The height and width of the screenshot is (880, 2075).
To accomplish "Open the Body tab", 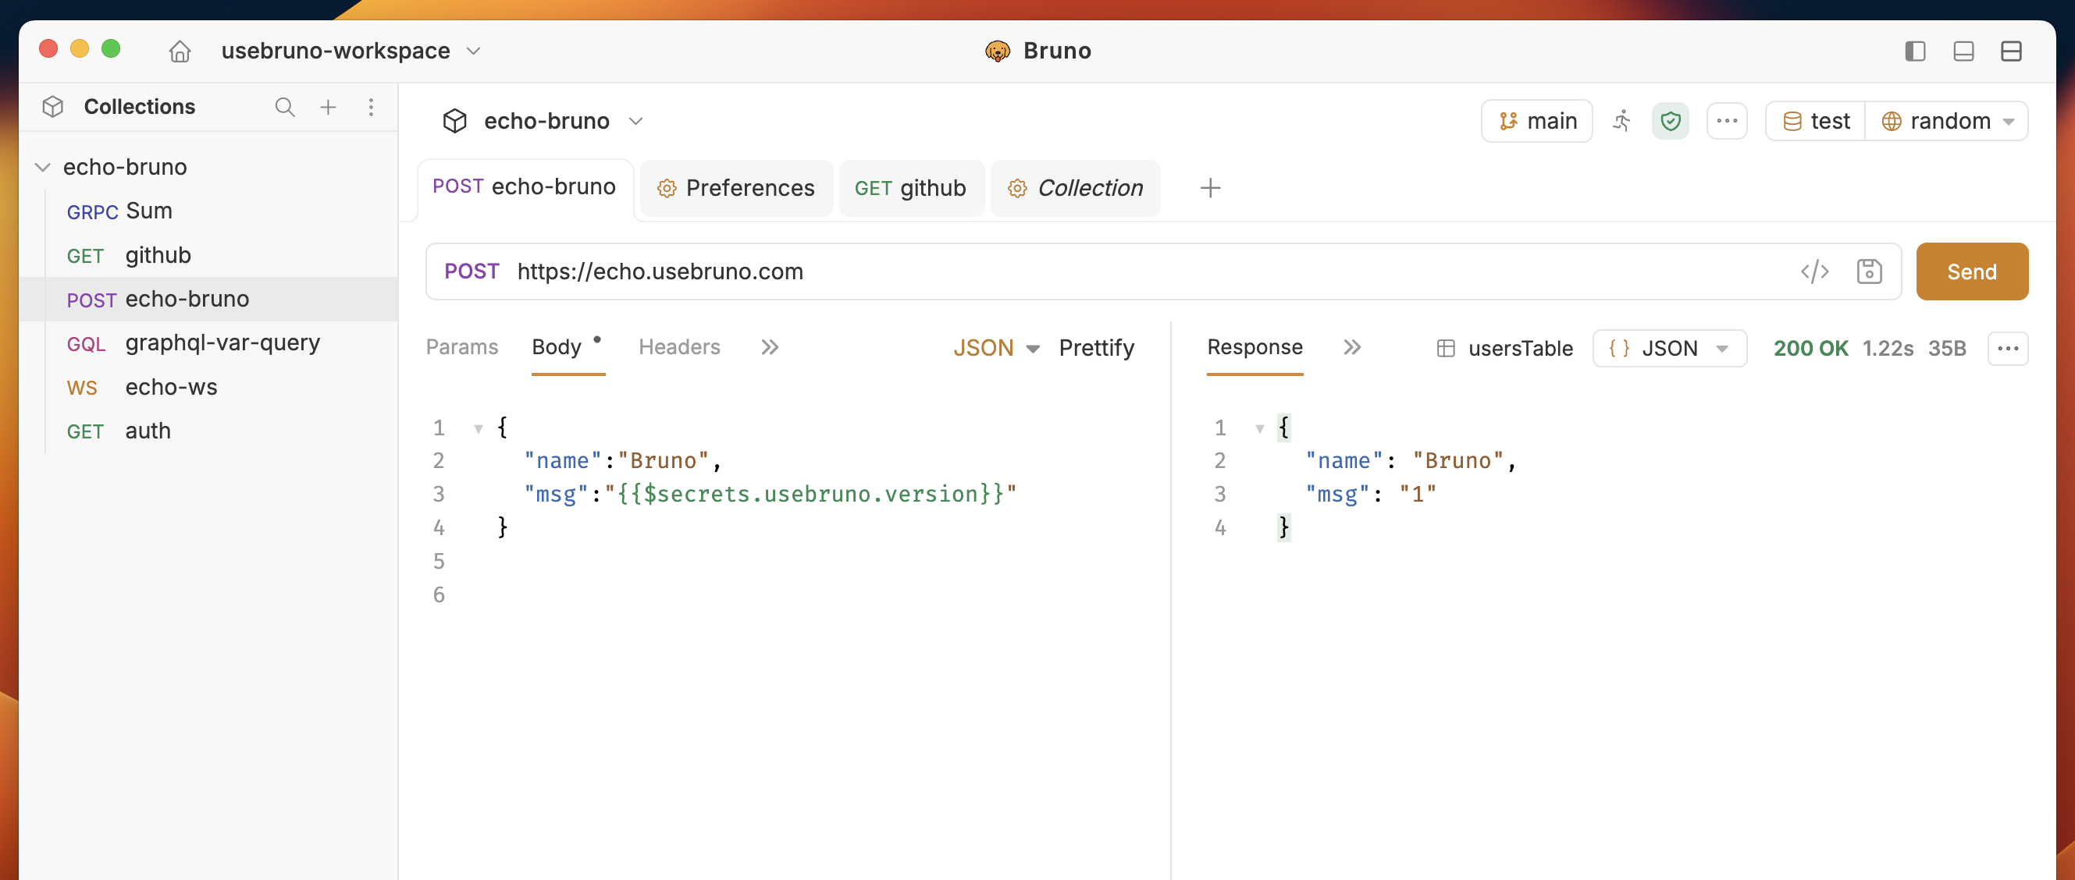I will tap(557, 347).
